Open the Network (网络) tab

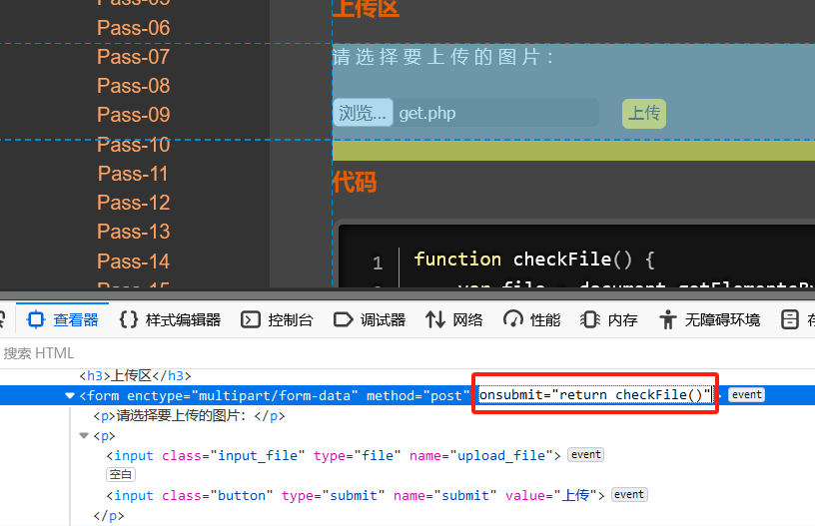(454, 319)
